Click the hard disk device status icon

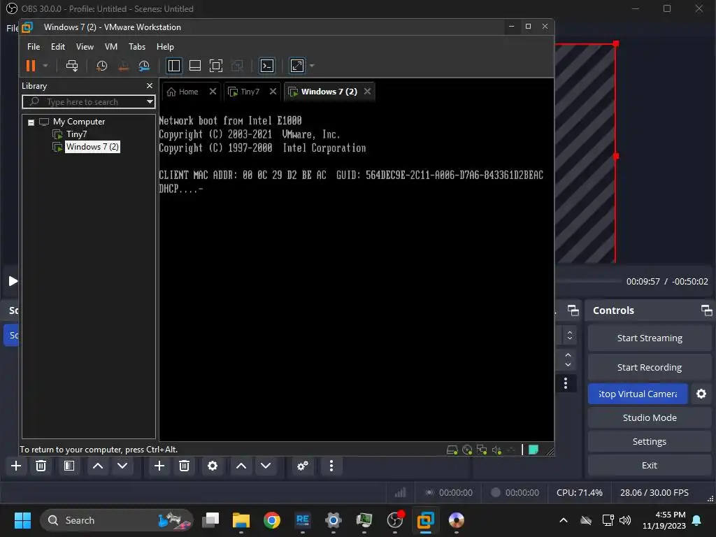click(452, 450)
